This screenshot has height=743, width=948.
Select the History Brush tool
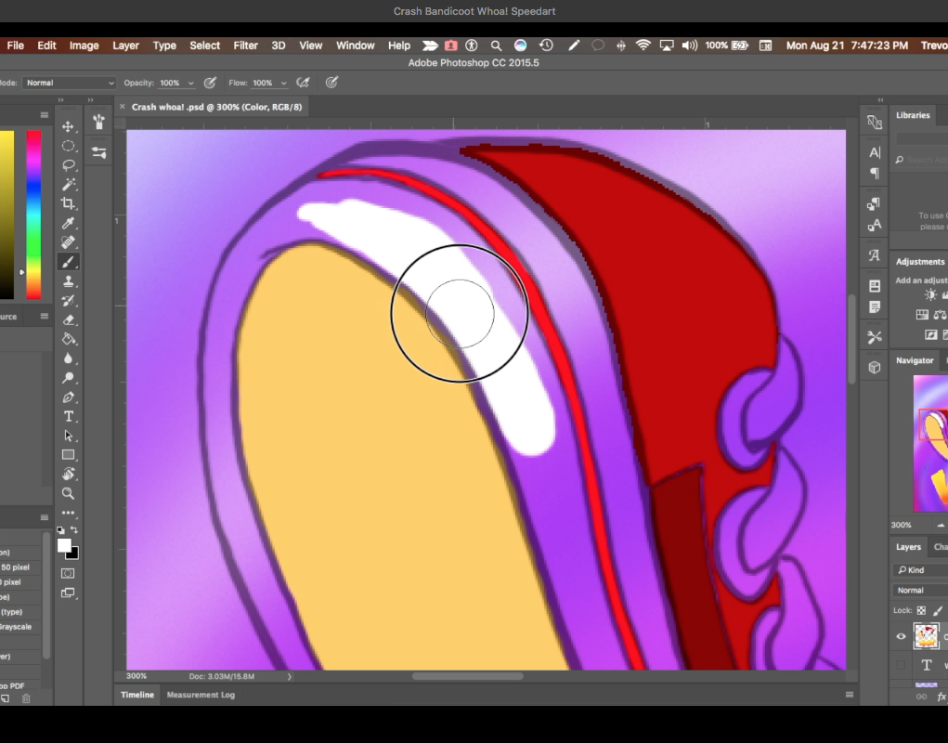(69, 301)
